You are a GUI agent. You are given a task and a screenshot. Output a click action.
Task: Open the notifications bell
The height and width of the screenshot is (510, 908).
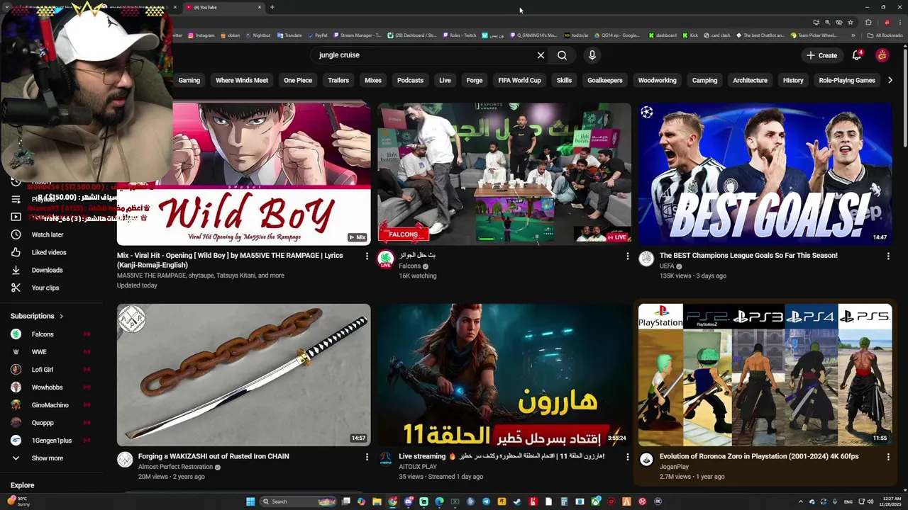pos(857,55)
